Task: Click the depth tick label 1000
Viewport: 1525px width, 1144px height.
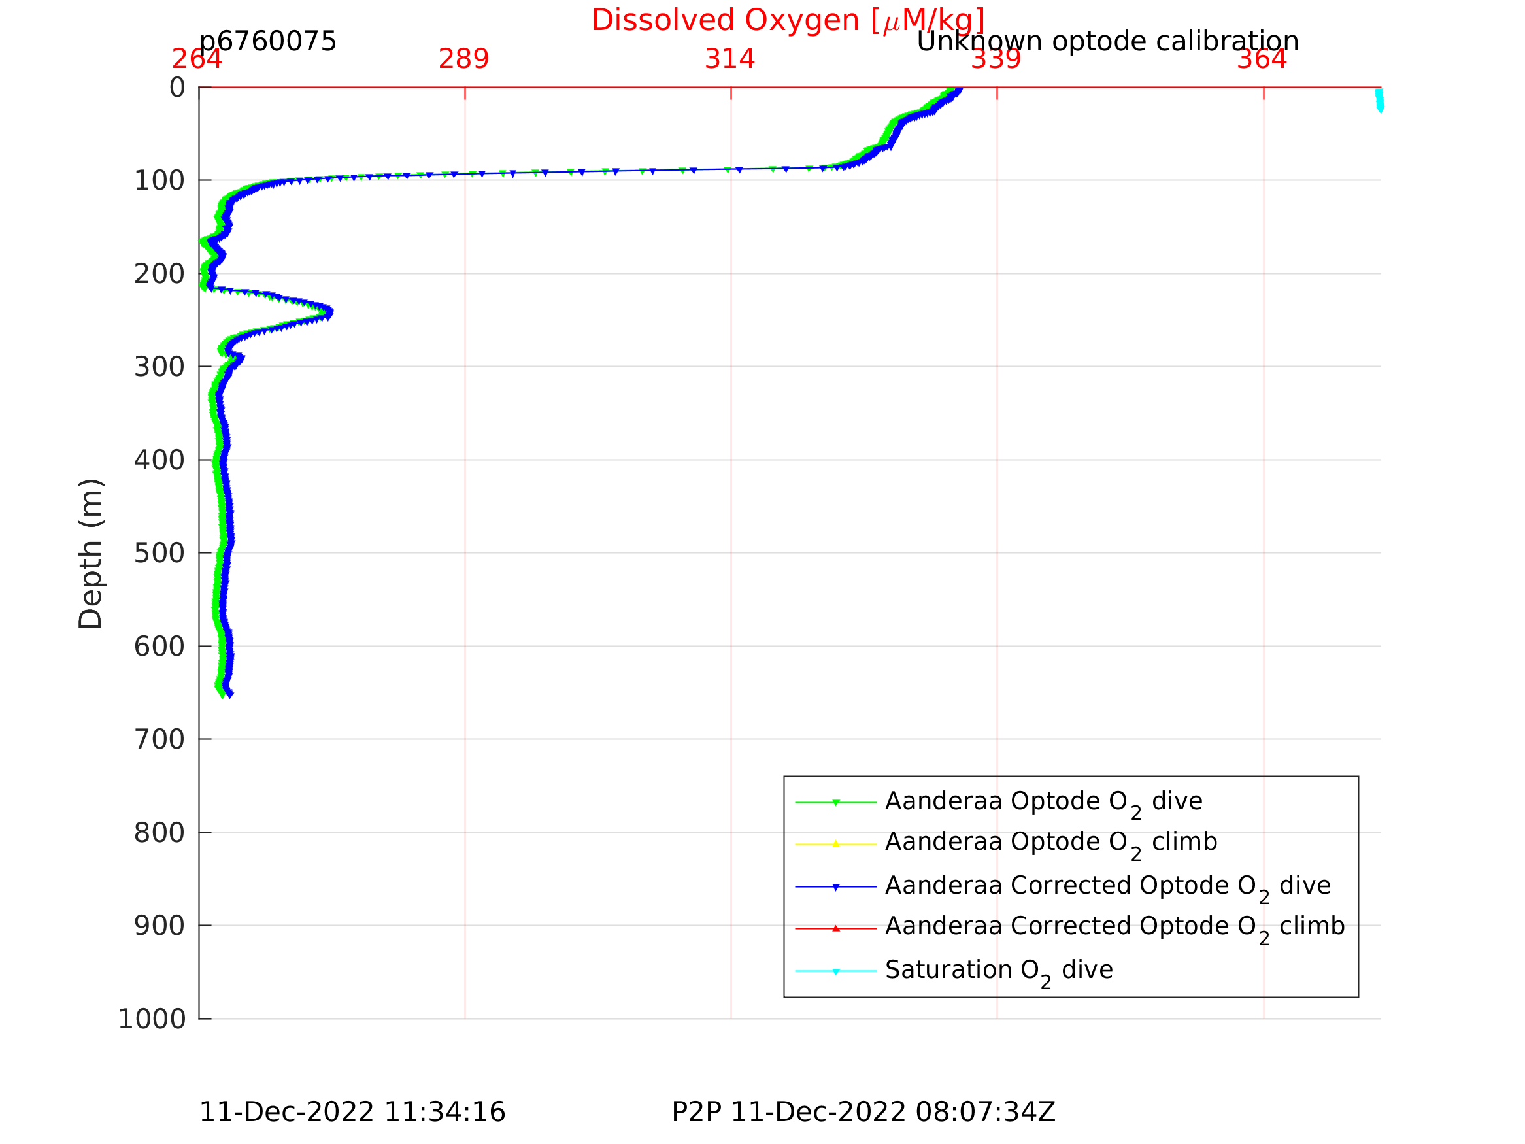Action: click(152, 1019)
